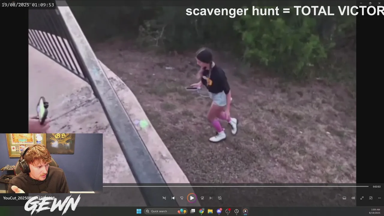
Task: Open the more options ellipsis menu
Action: 379,198
